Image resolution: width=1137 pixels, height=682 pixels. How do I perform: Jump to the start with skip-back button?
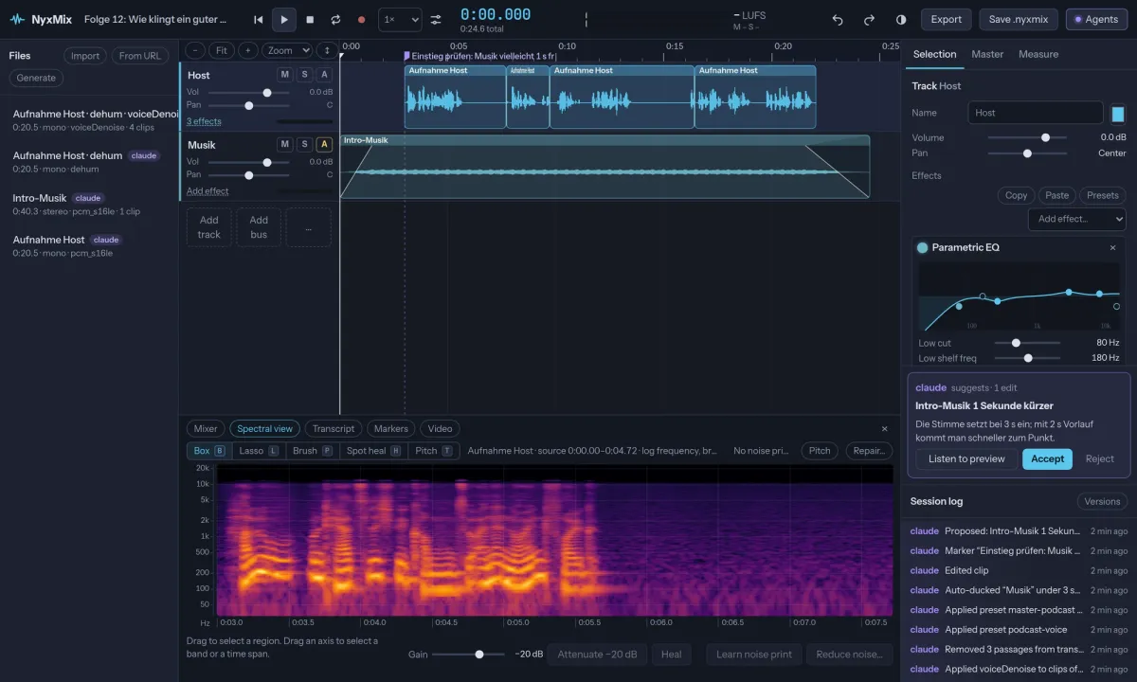(x=259, y=19)
